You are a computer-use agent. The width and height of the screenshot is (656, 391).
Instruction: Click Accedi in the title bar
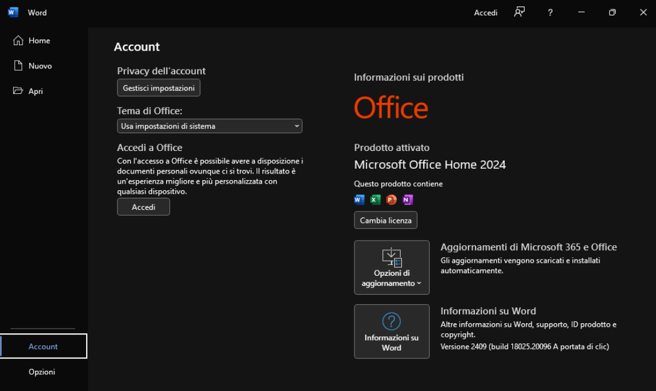point(486,12)
